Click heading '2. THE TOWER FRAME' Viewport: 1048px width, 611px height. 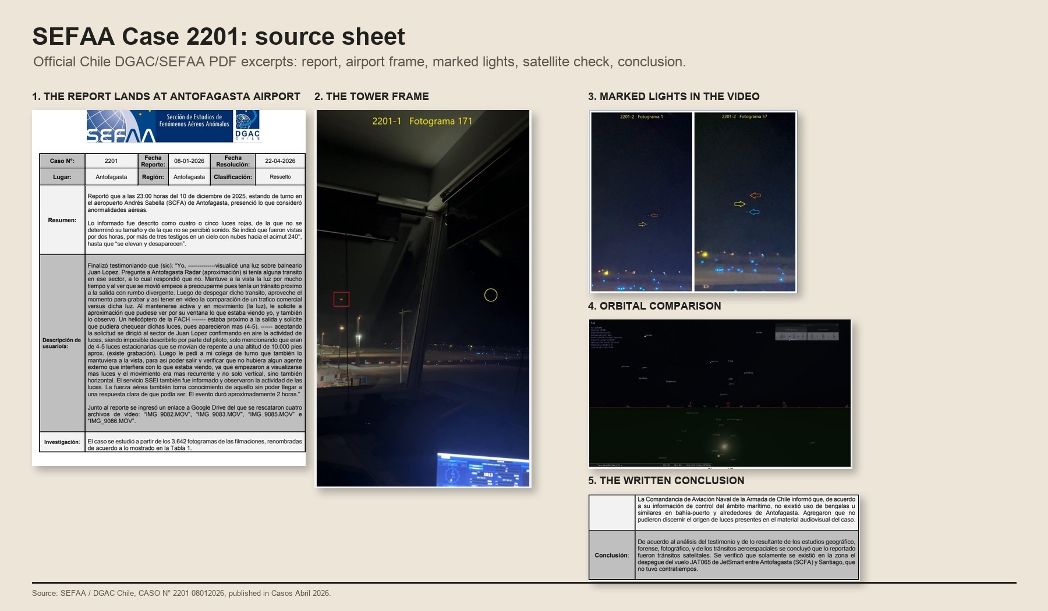pyautogui.click(x=371, y=97)
